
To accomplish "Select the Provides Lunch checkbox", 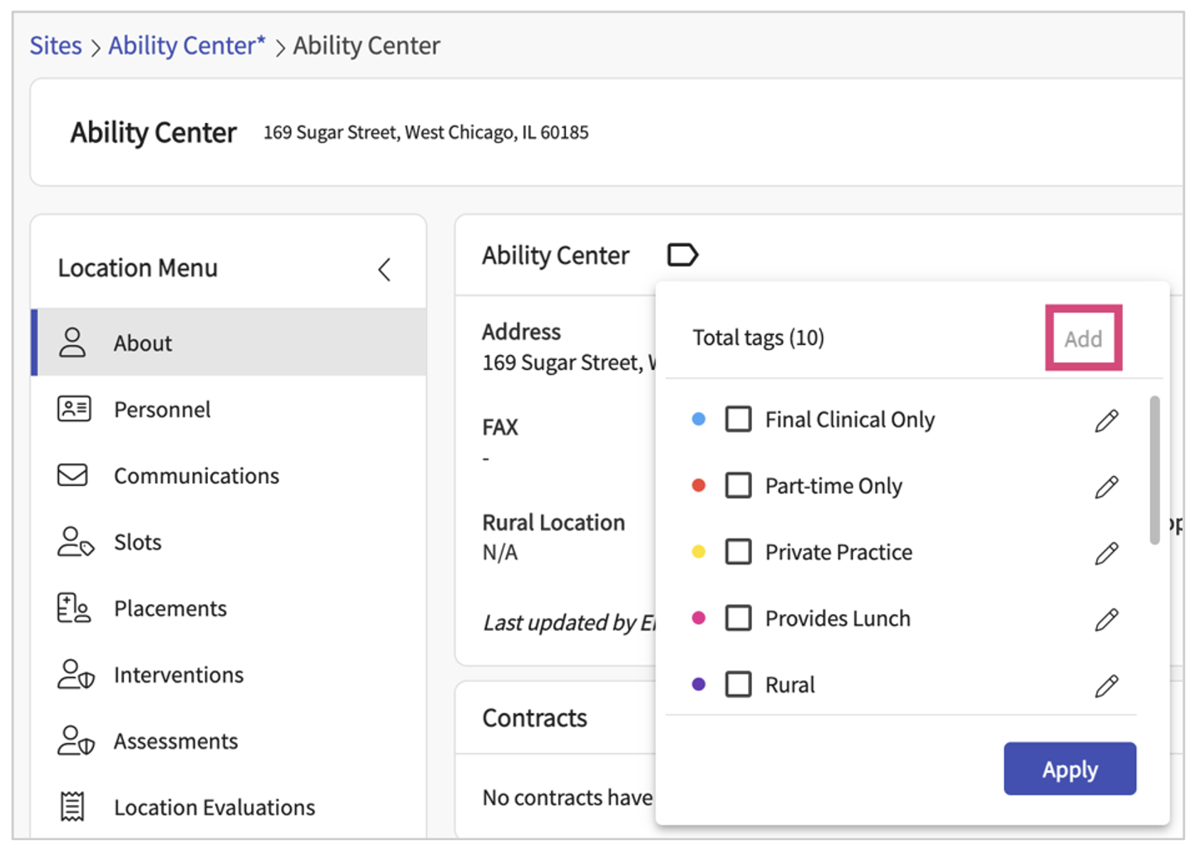I will (738, 618).
